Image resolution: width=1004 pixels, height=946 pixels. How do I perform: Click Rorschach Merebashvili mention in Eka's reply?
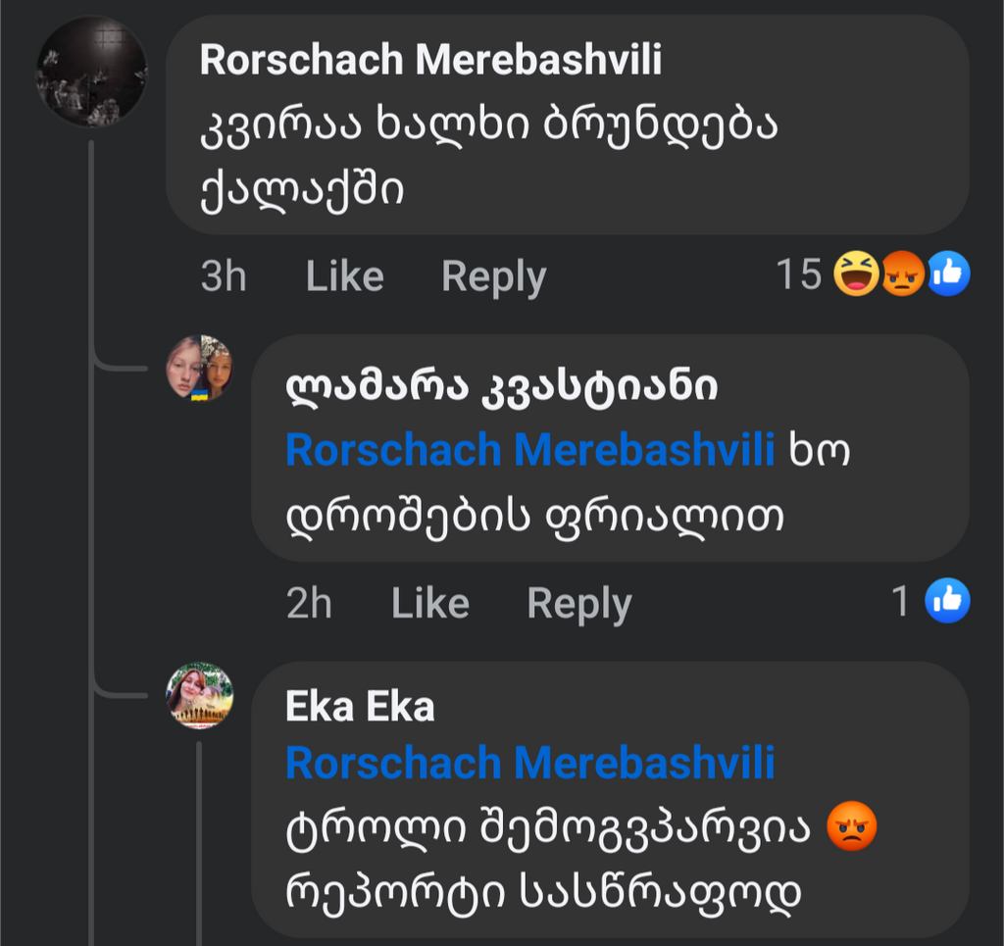529,763
